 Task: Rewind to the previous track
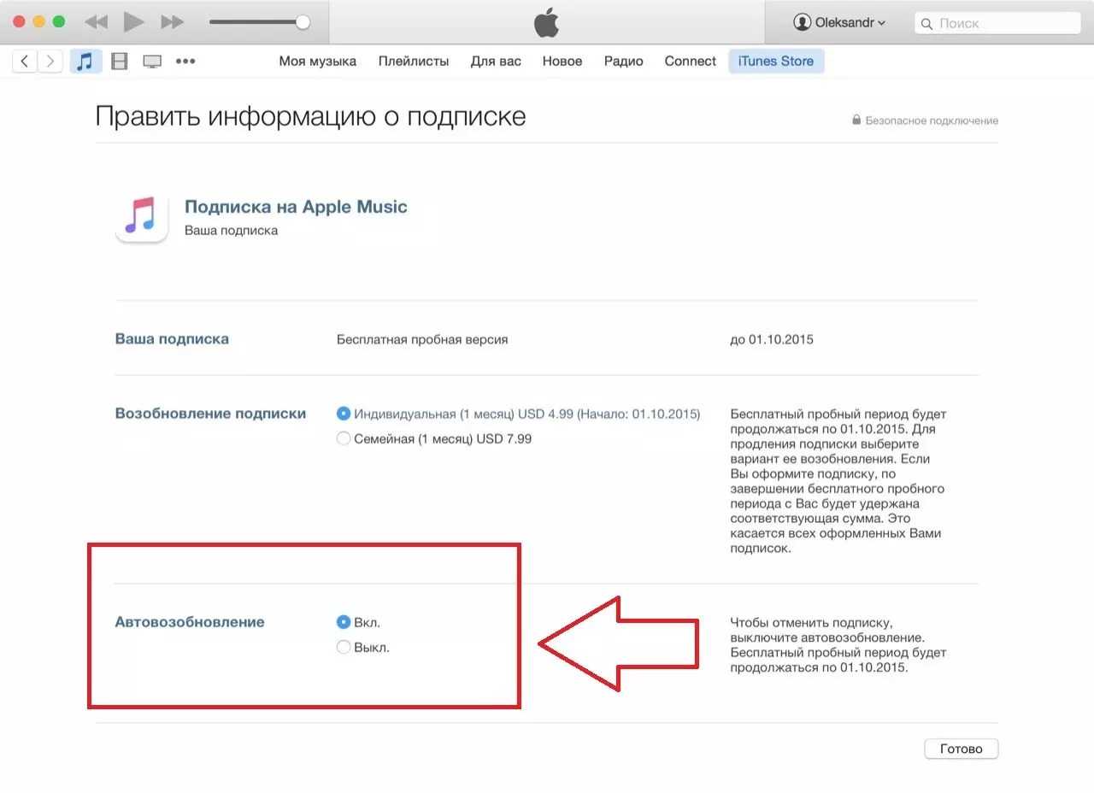[96, 22]
